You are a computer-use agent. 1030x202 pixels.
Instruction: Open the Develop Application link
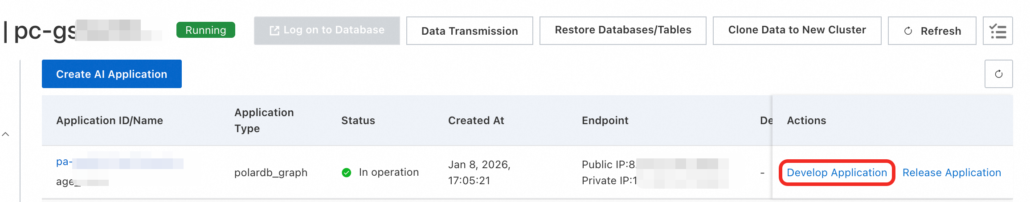coord(837,173)
